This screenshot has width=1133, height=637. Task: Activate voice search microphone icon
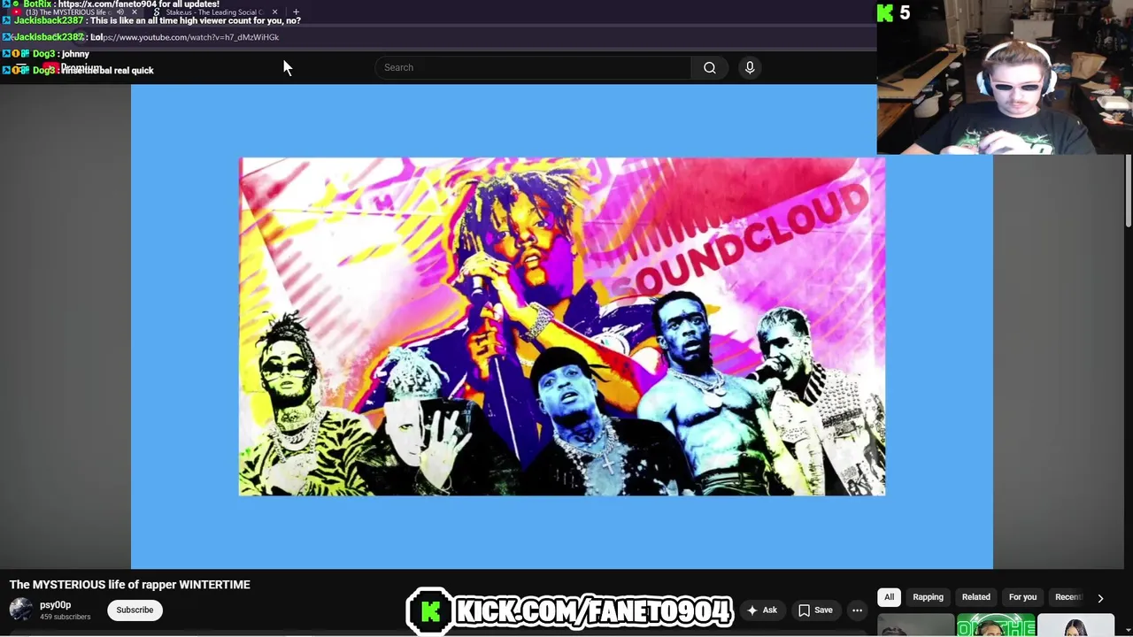coord(750,67)
